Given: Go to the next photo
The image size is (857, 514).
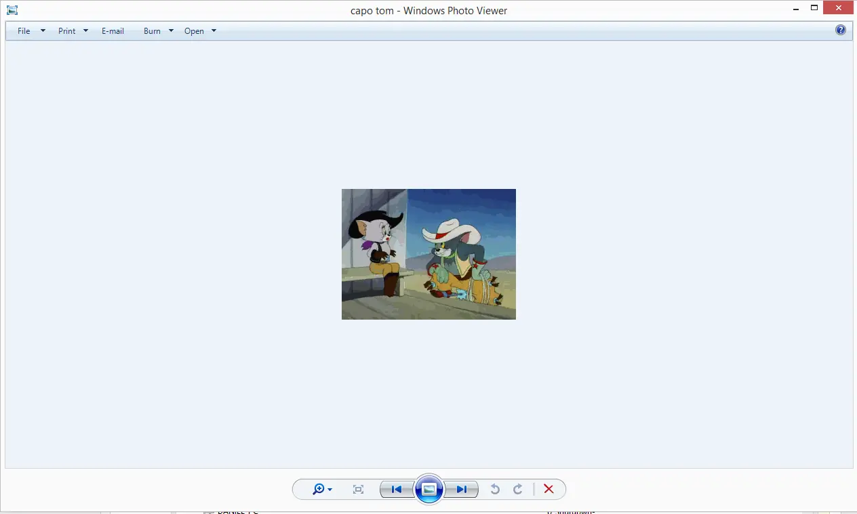Looking at the screenshot, I should (461, 489).
